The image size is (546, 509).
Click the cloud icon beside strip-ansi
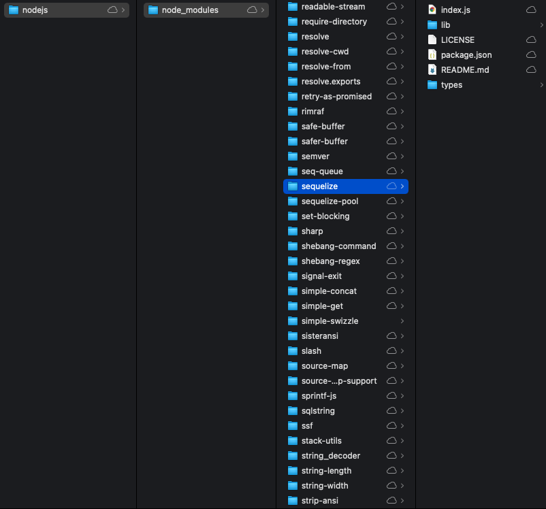(x=391, y=501)
